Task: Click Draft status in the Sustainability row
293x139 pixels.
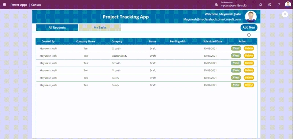Action: coord(153,56)
